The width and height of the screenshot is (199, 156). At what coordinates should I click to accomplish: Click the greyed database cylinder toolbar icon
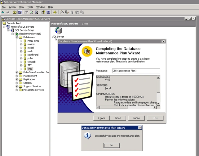pyautogui.click(x=72, y=12)
